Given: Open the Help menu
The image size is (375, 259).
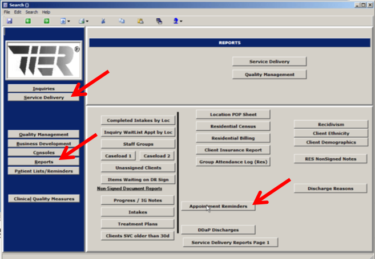Looking at the screenshot, I should pos(46,12).
